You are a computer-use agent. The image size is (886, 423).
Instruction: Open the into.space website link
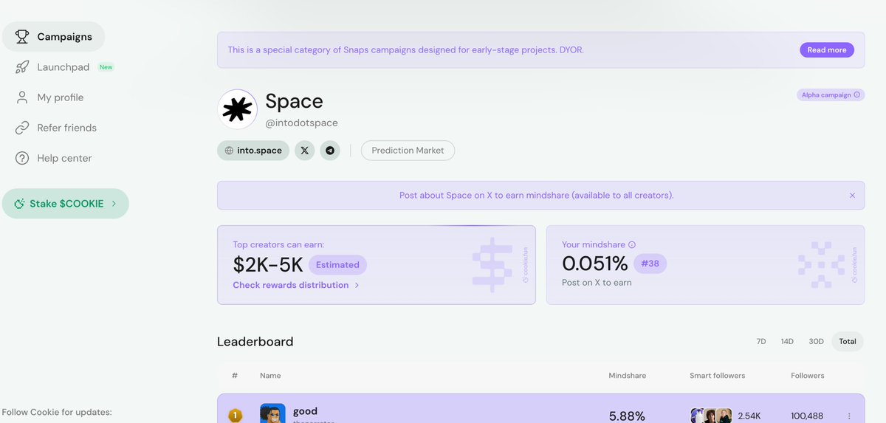(253, 151)
